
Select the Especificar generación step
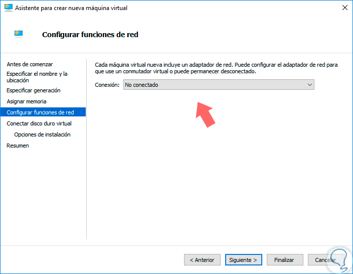click(x=34, y=90)
